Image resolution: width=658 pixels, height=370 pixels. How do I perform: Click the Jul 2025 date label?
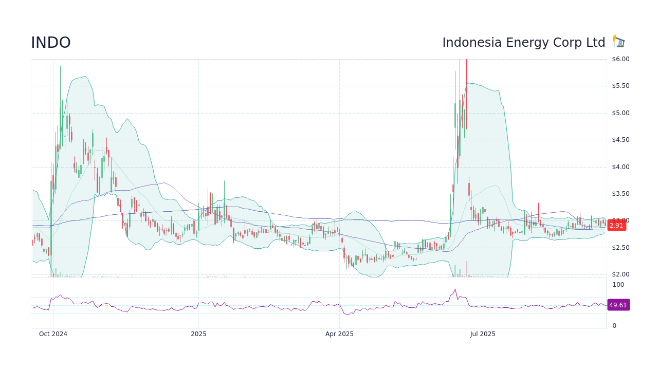pos(483,334)
